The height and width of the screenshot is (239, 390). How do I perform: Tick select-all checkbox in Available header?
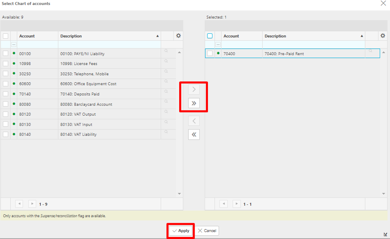[5, 36]
